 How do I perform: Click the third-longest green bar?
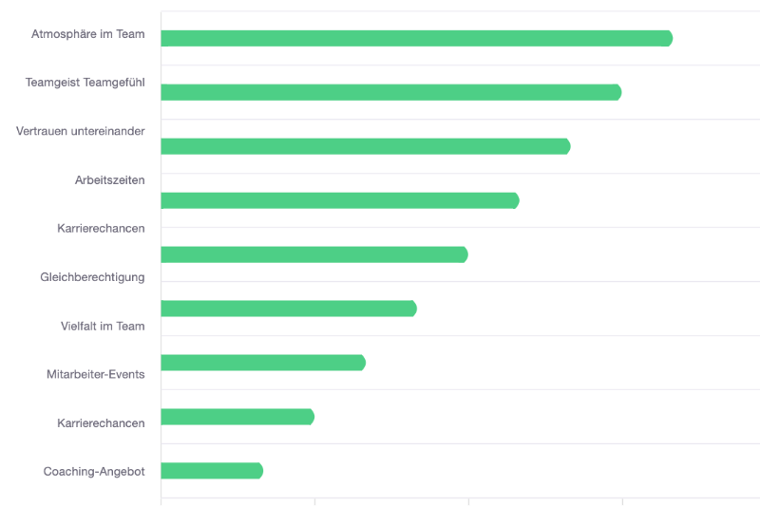click(x=366, y=146)
